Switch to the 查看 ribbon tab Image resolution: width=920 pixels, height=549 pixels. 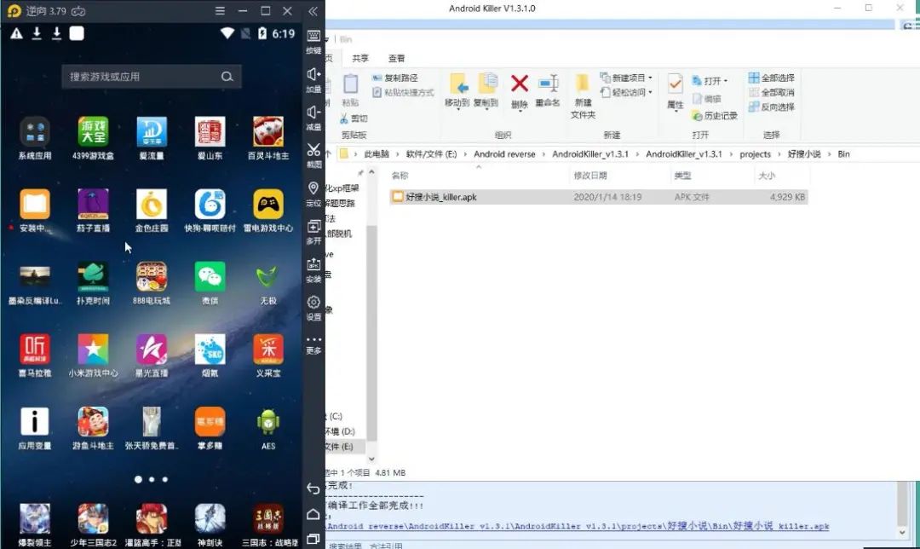tap(397, 58)
